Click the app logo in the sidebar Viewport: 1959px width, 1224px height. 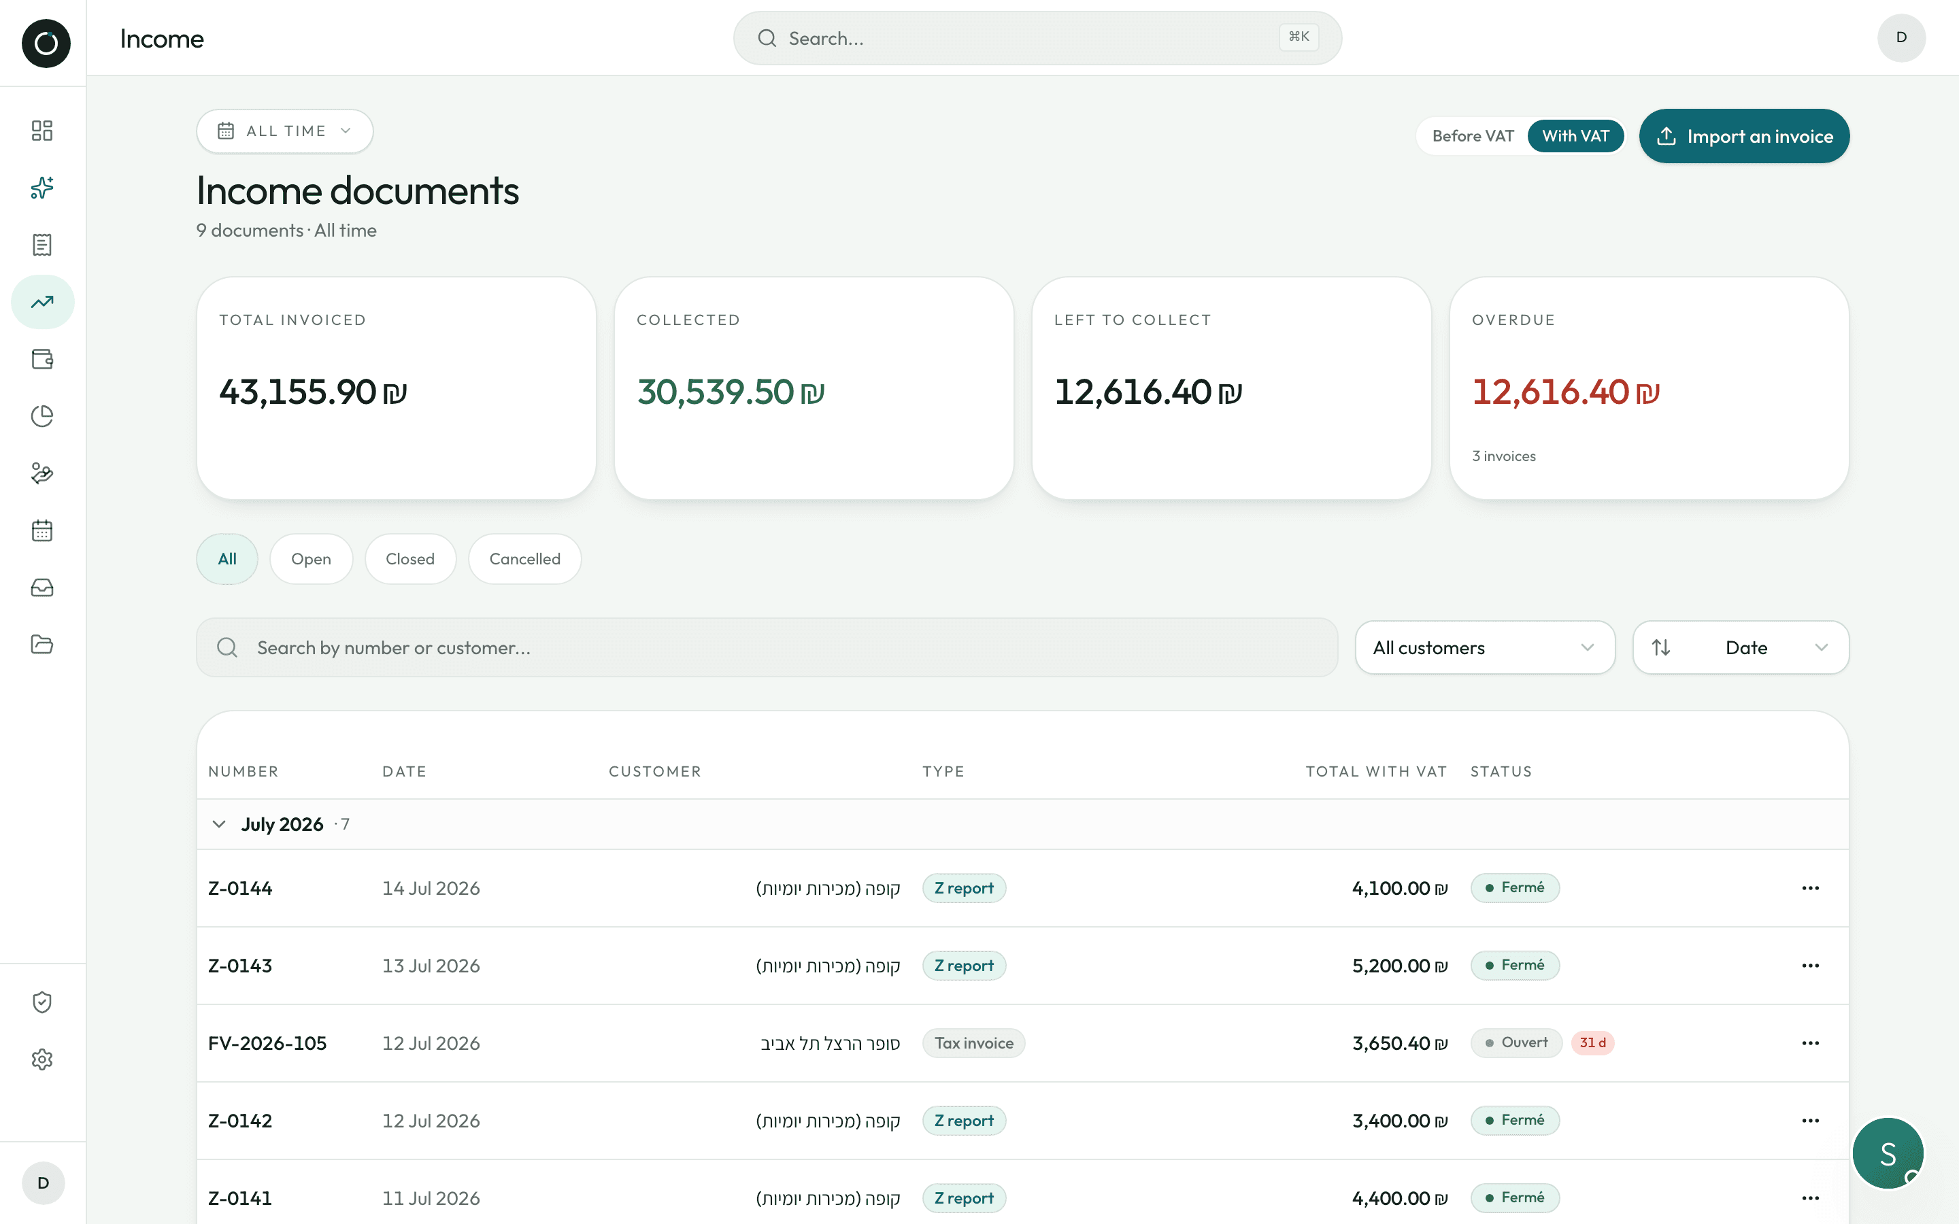pos(46,43)
